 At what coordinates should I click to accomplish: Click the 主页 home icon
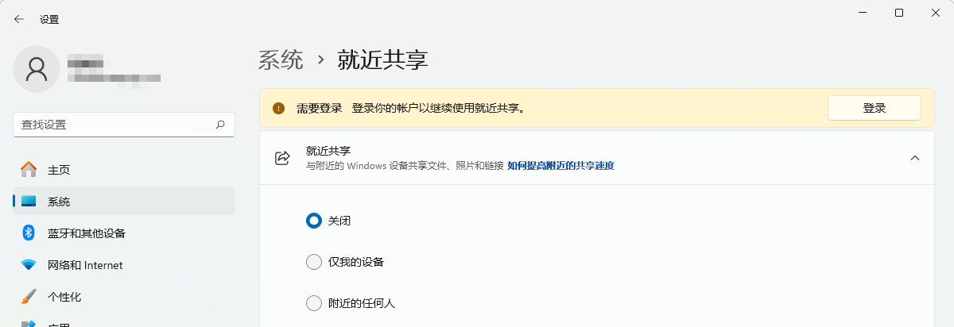click(29, 170)
